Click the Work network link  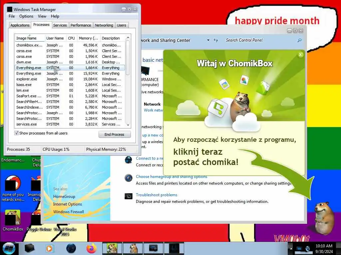(x=153, y=110)
